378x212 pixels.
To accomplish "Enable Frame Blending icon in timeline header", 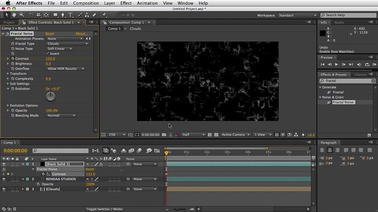I will pos(131,151).
